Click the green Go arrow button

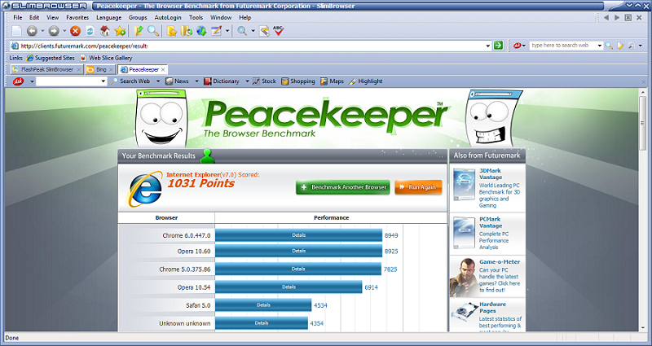click(x=498, y=46)
